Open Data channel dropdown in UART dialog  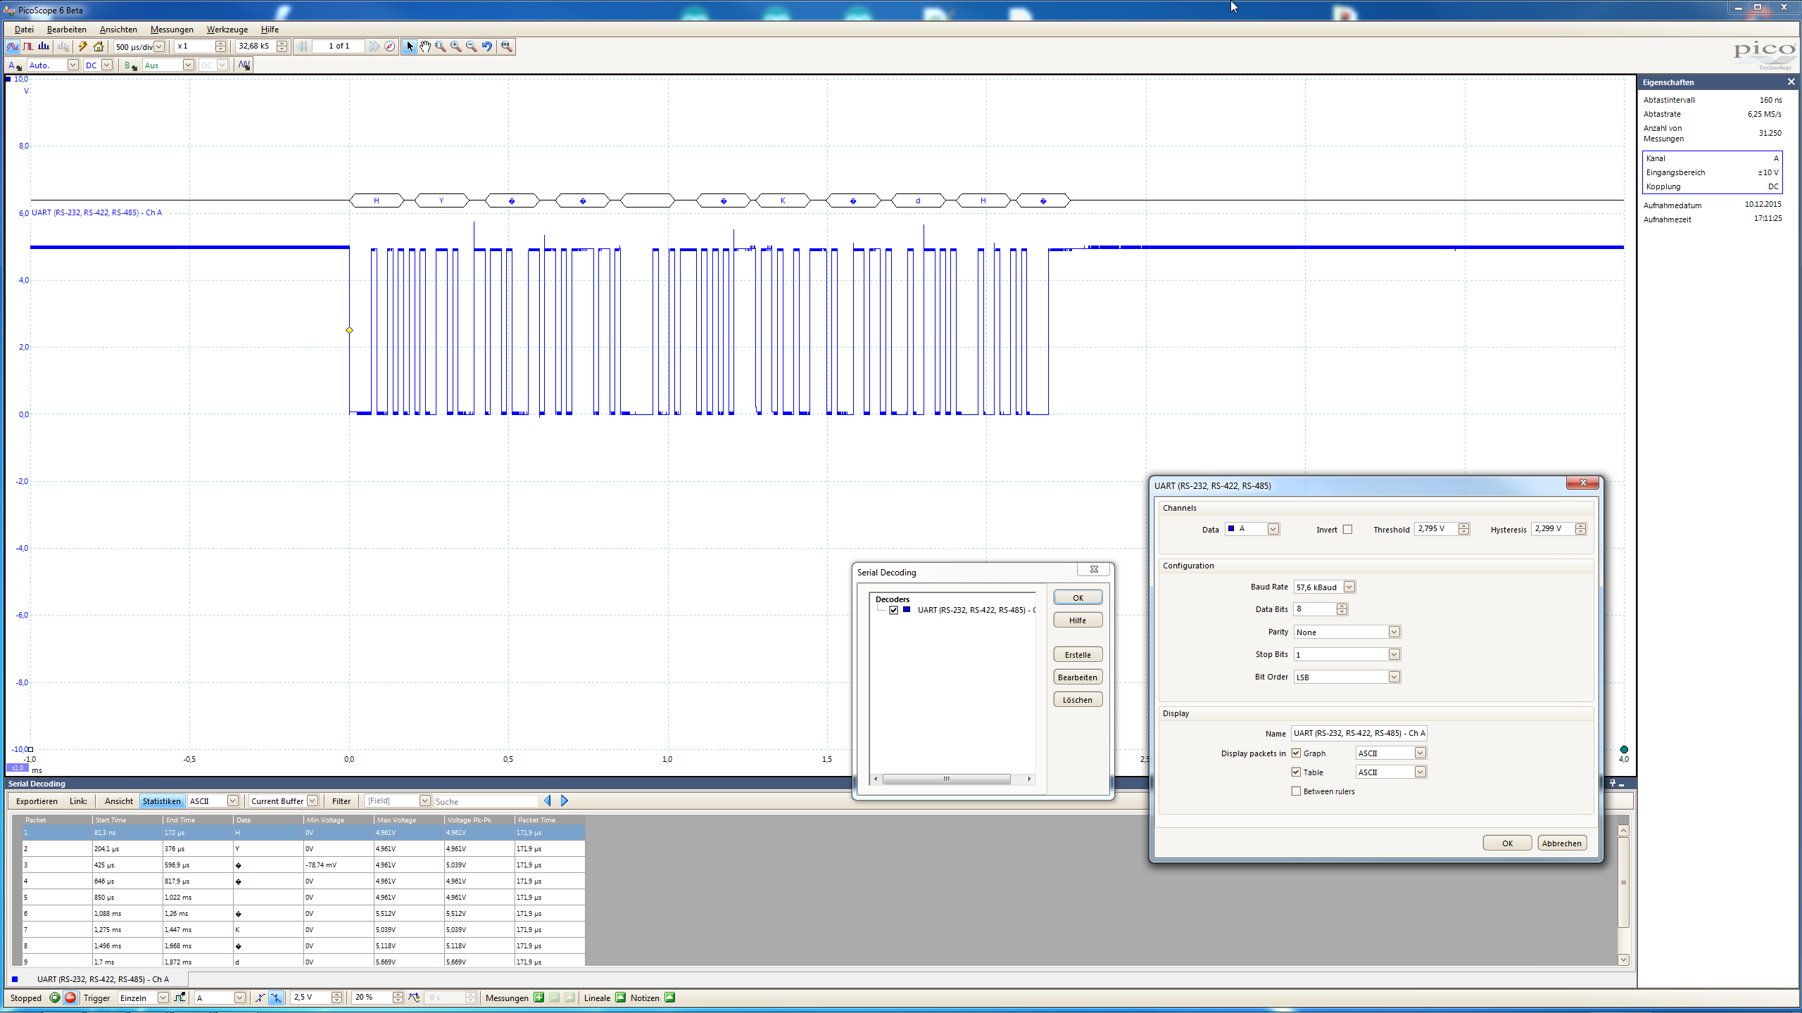tap(1273, 529)
